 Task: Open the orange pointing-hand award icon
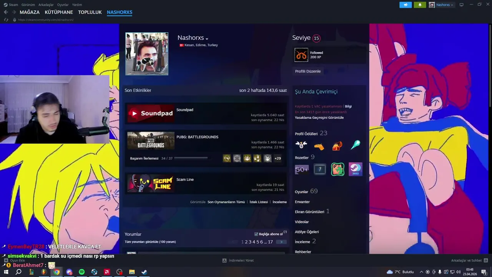[x=319, y=146]
